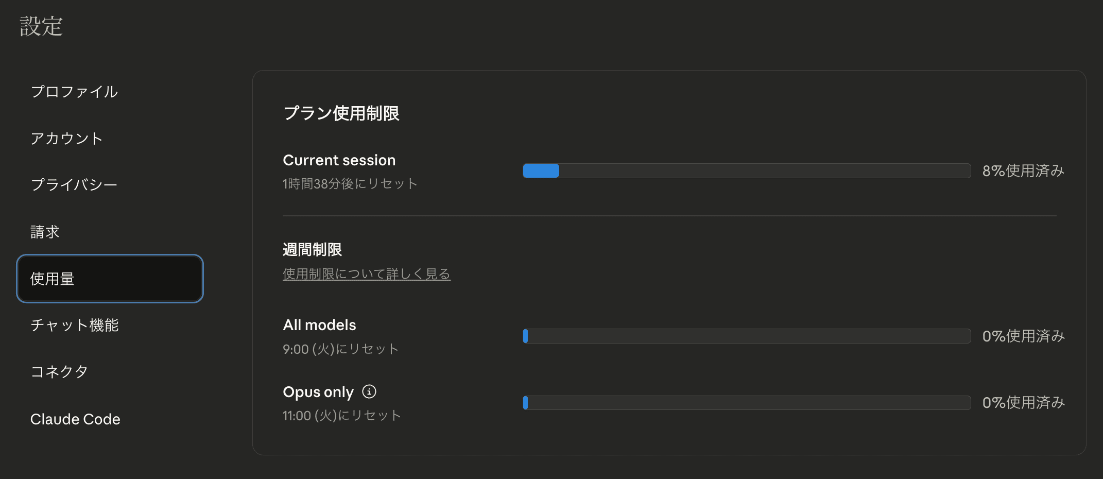Open the コネクタ settings page
Screen dimensions: 1103x479
59,372
